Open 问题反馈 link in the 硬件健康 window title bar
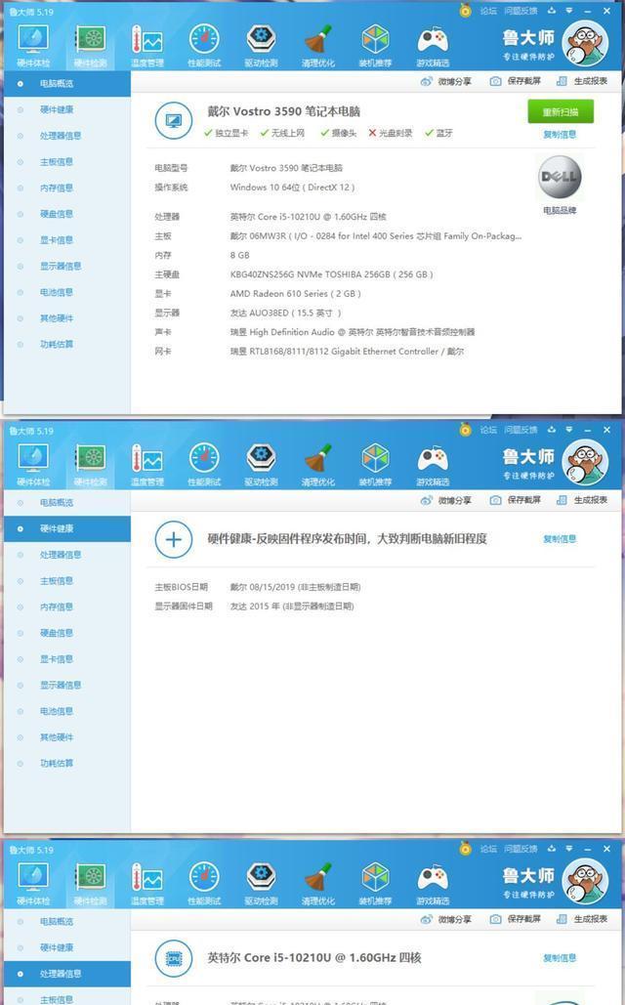Viewport: 625px width, 1005px height. click(521, 430)
